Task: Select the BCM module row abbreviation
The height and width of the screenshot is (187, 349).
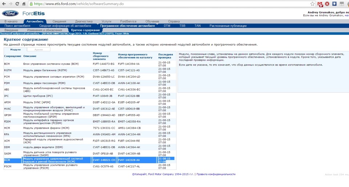Action: click(7, 64)
